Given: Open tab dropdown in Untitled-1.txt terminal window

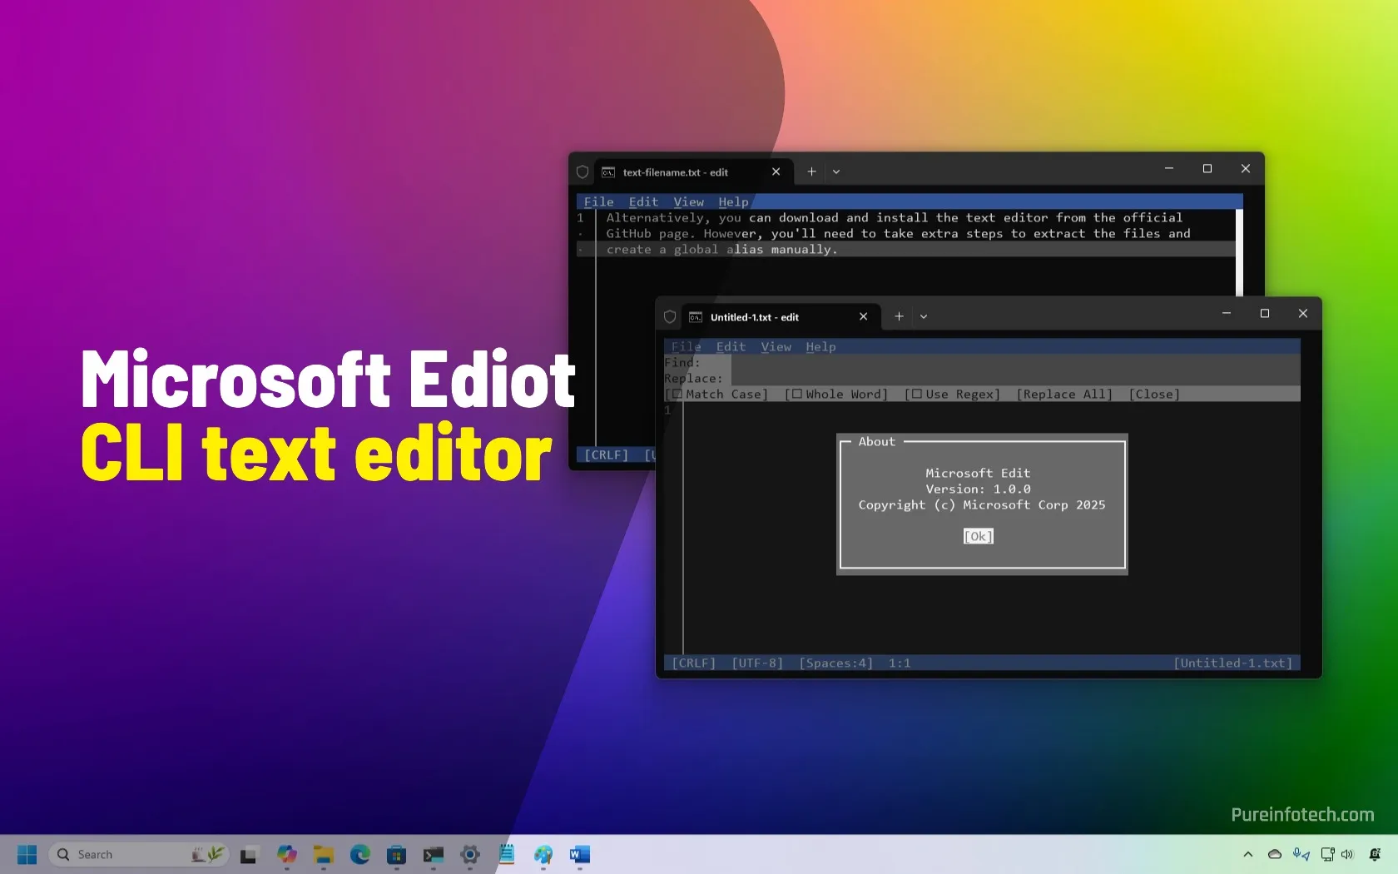Looking at the screenshot, I should point(924,317).
